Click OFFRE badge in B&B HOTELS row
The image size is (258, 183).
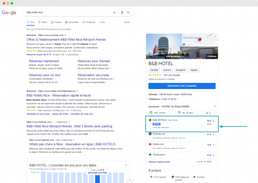pos(157,124)
